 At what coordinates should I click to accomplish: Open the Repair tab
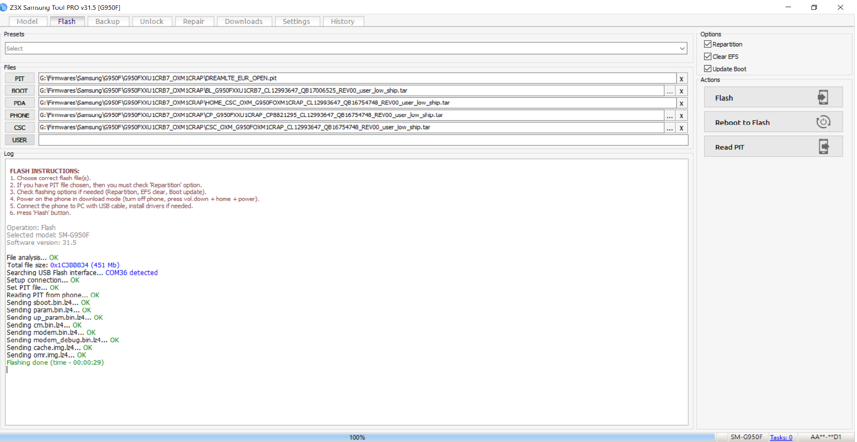[193, 21]
